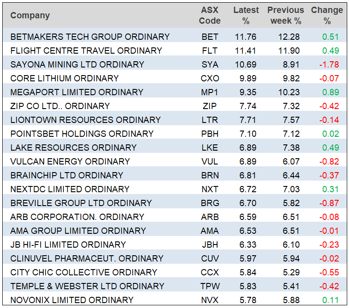Click the Company column header
Screen dimensions: 349x308
click(x=30, y=15)
